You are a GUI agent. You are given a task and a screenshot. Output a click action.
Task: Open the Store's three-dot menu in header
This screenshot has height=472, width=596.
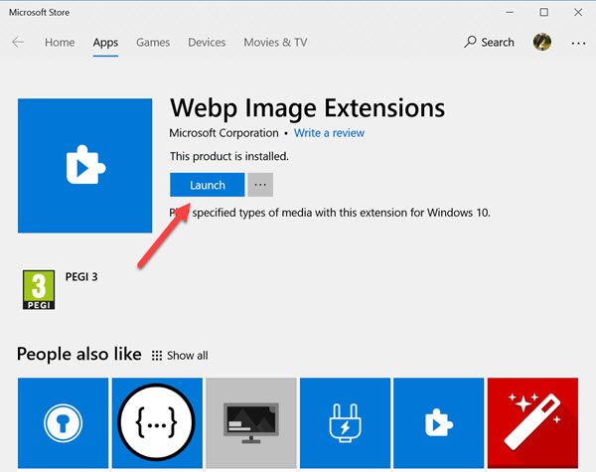point(578,43)
